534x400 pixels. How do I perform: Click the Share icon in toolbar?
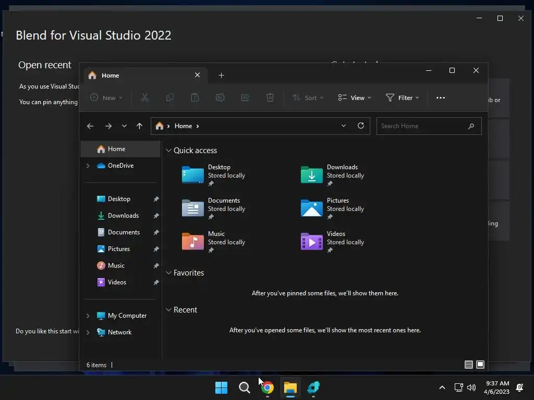pyautogui.click(x=245, y=97)
